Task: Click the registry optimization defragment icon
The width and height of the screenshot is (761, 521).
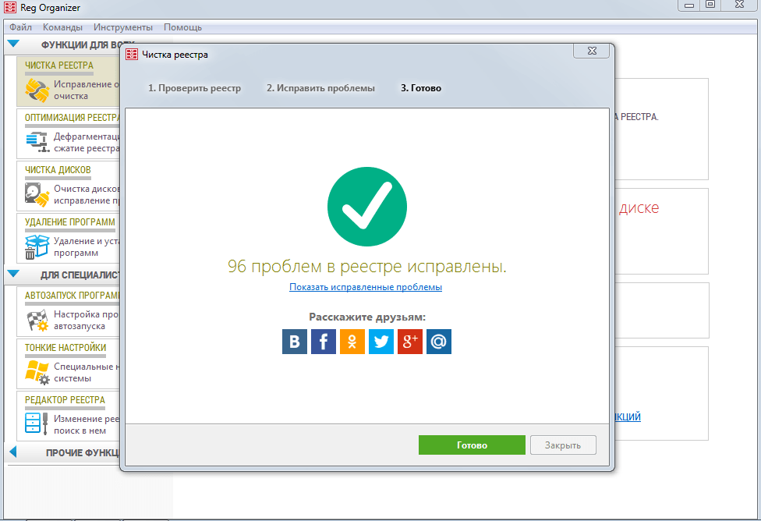Action: (x=37, y=142)
